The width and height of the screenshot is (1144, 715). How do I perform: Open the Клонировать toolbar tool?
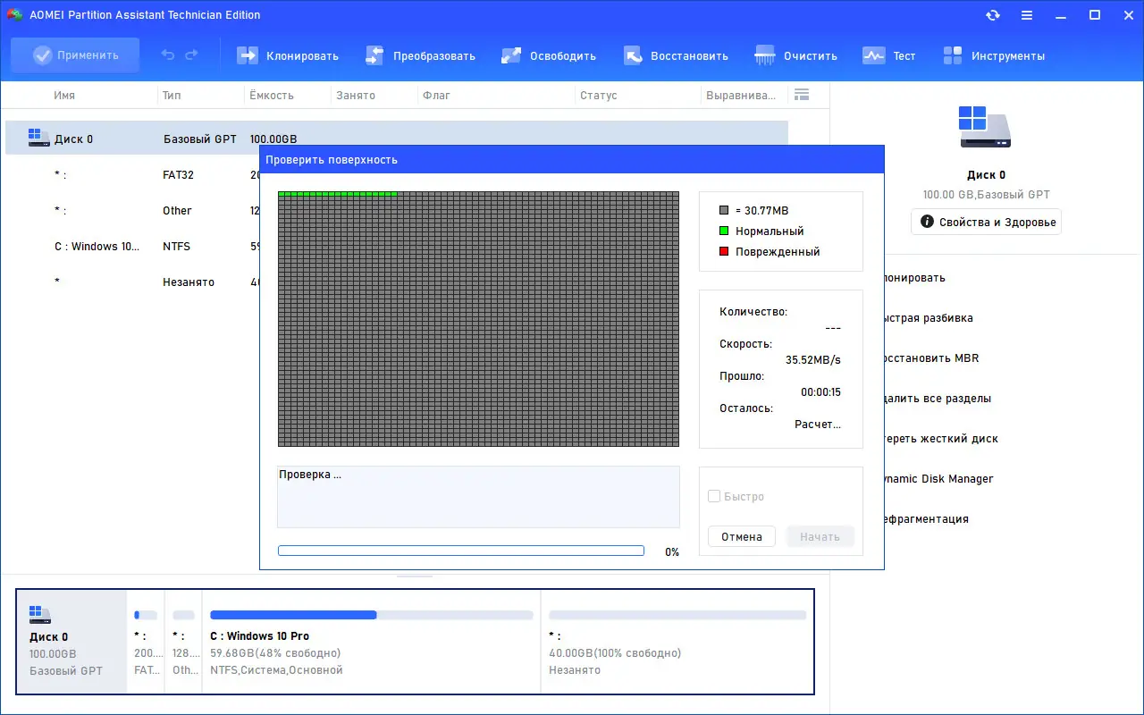point(287,55)
